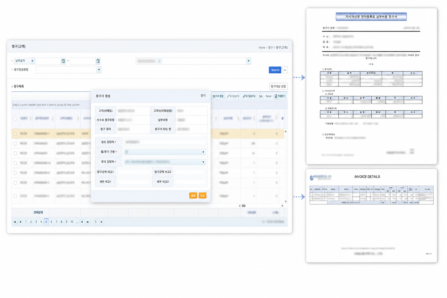The height and width of the screenshot is (298, 447).
Task: Click the 청구서 생성 toolbar button
Action: [x=218, y=96]
